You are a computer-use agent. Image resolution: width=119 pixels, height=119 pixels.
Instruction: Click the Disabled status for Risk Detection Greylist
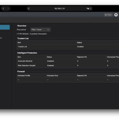[51, 65]
